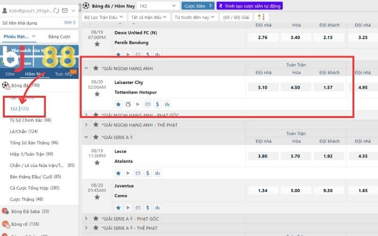
Task: Click the play icon for Lecce vs Atalanta
Action: point(128,173)
